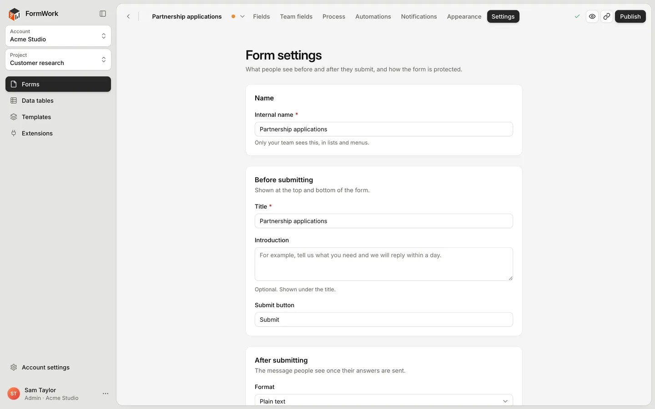
Task: Click "Only your team sees this" helper text
Action: (312, 143)
